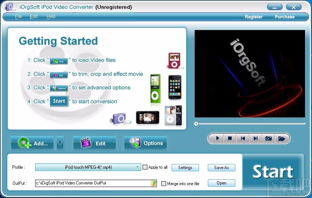Click Register in the menu bar

253,17
